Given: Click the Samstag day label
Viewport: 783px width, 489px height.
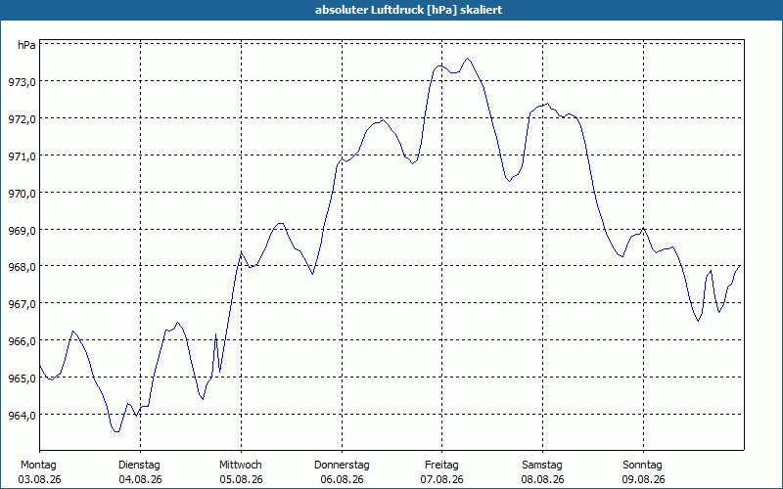Looking at the screenshot, I should (542, 465).
